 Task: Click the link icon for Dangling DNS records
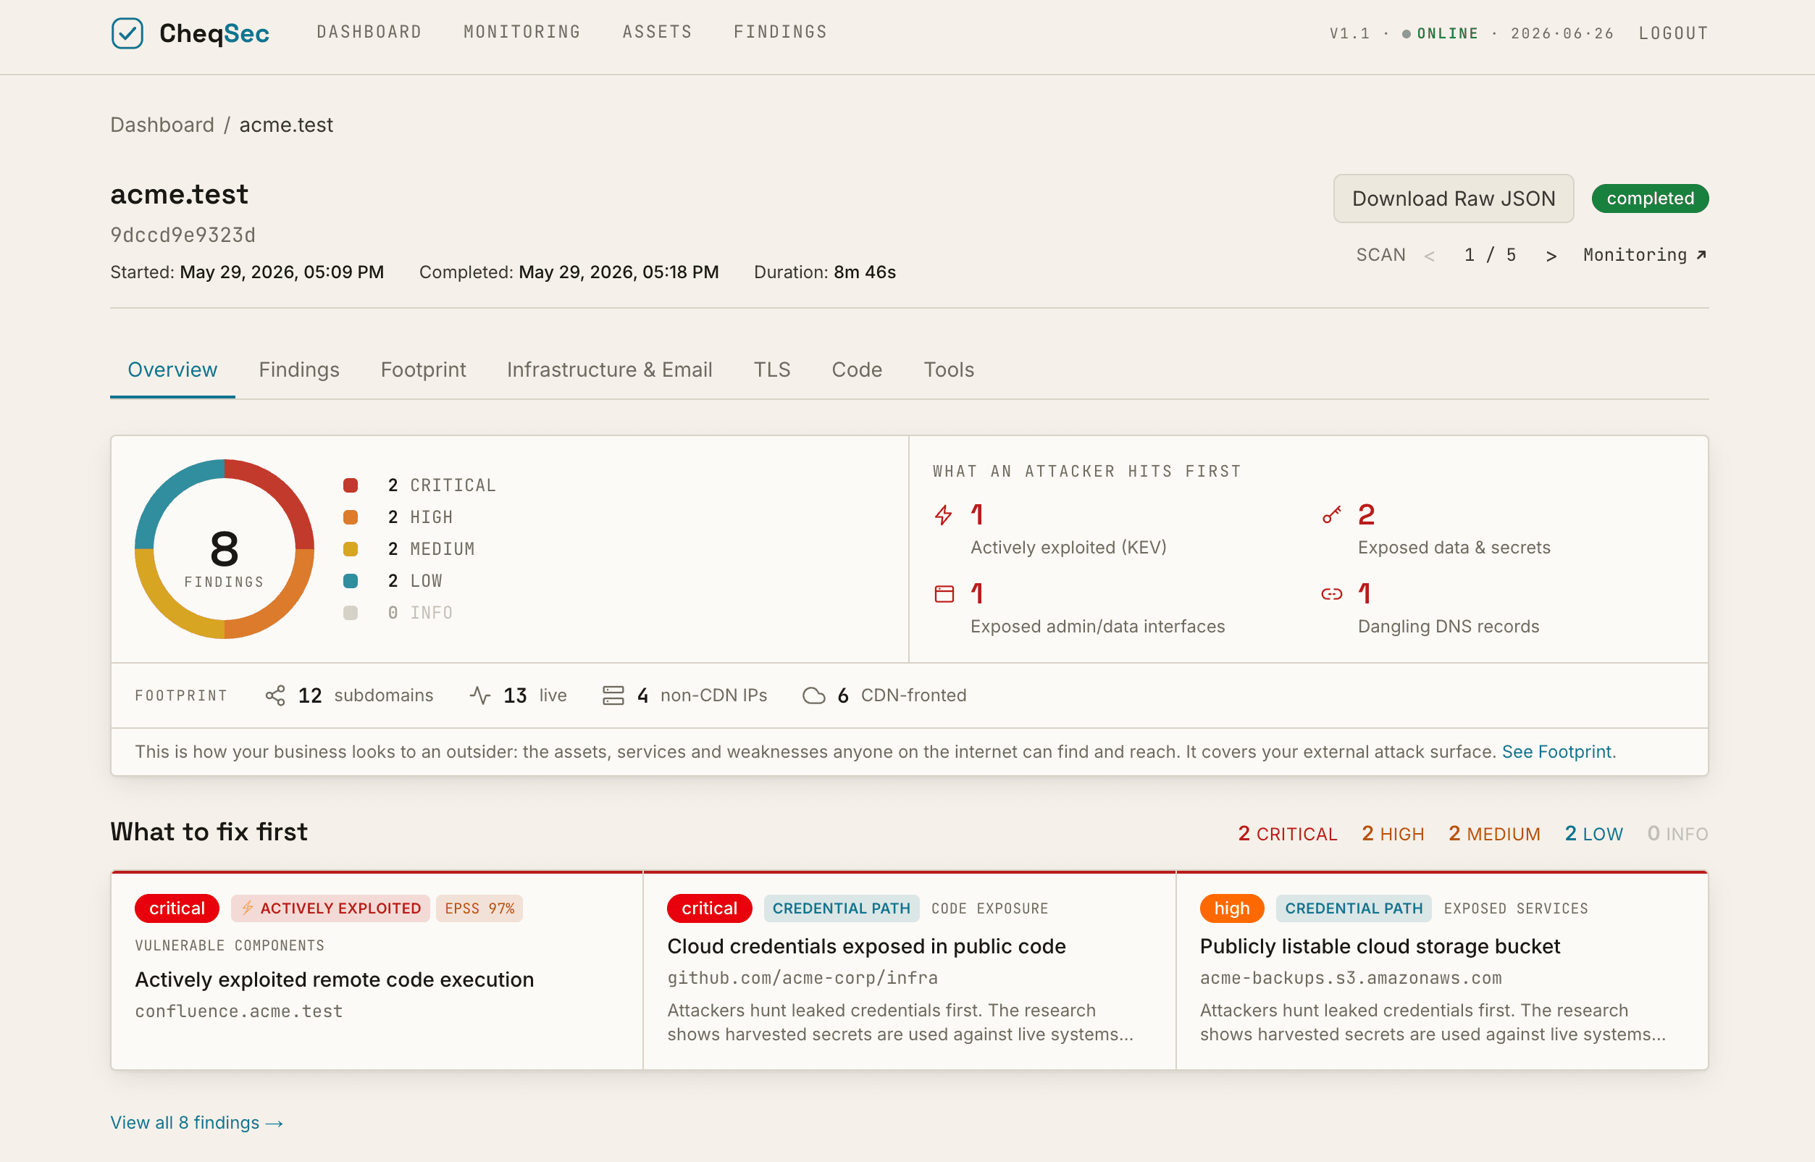coord(1331,595)
